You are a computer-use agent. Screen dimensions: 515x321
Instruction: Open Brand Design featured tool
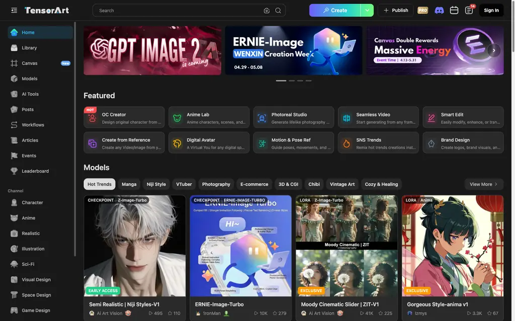coord(463,142)
